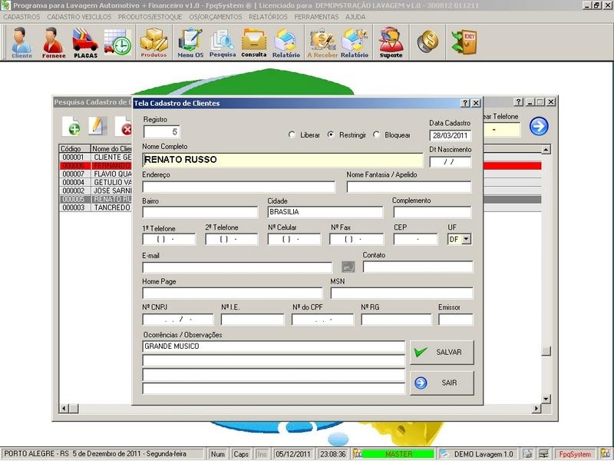Click the list's scrollbar down arrow

tap(546, 400)
